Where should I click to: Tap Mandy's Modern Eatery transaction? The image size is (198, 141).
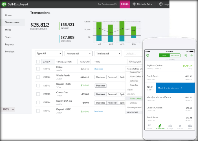(170, 99)
